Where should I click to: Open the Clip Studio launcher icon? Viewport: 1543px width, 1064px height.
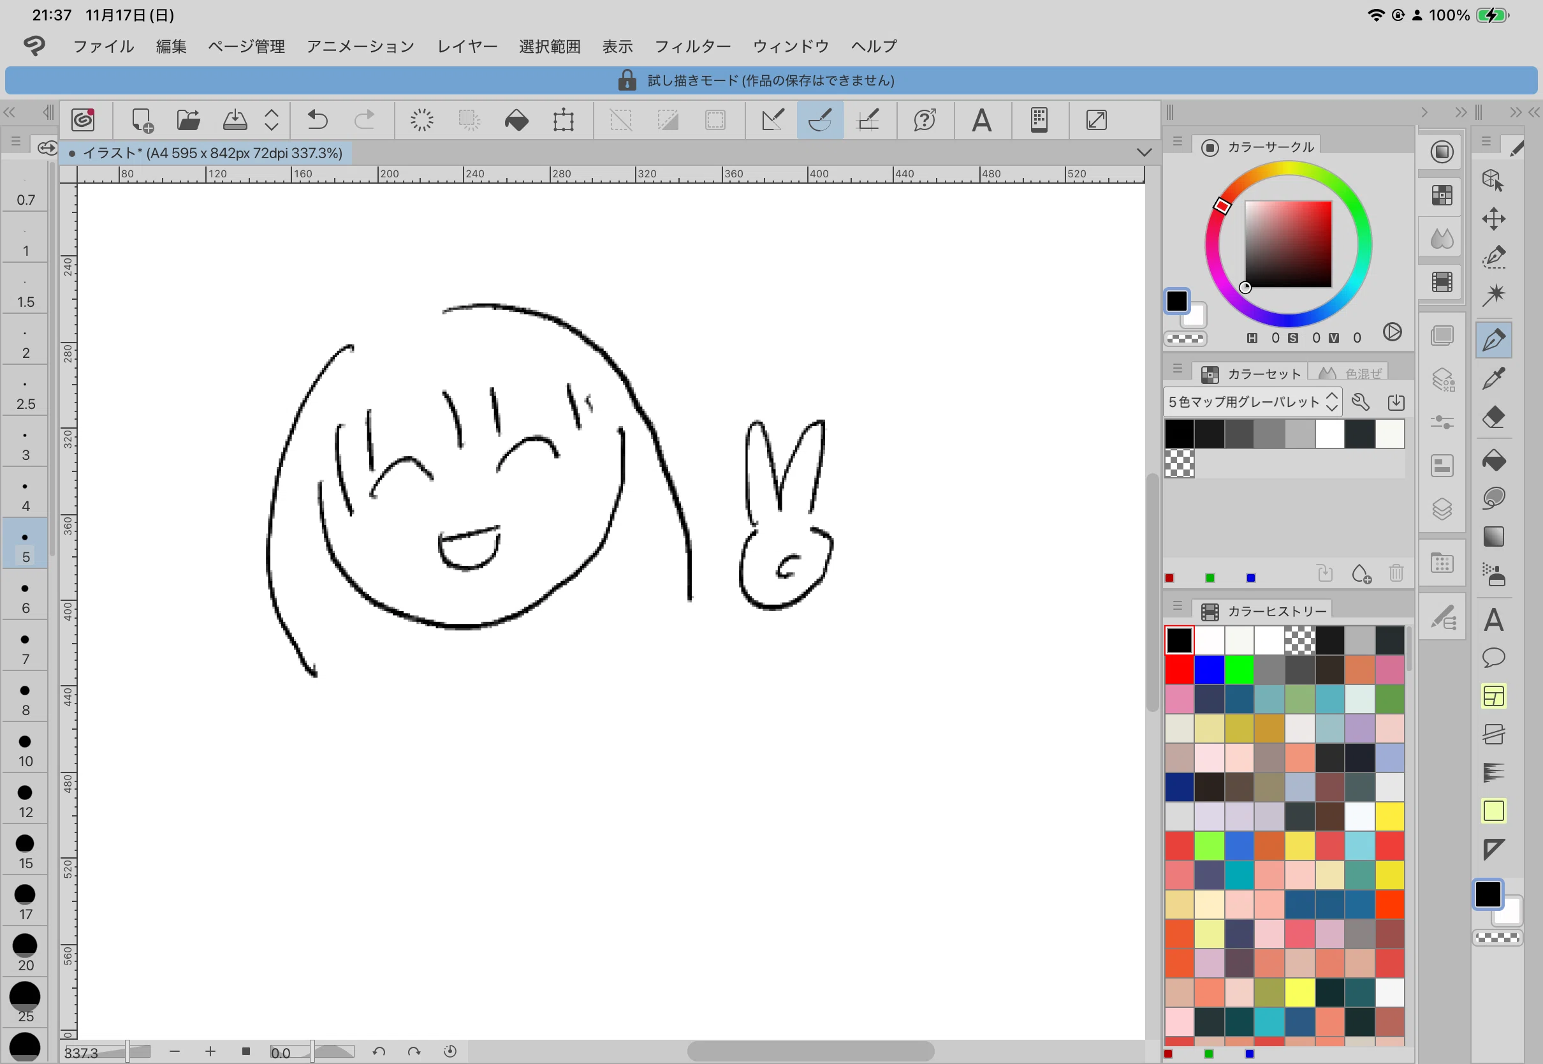(84, 121)
